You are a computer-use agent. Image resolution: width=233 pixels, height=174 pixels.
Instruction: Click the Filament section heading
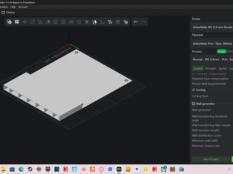tap(197, 35)
